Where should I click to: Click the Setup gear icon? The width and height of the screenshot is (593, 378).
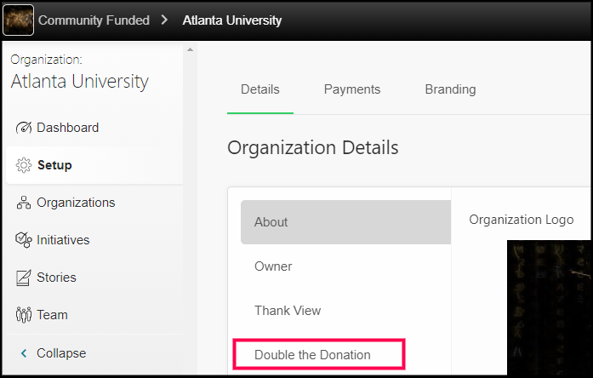[x=24, y=165]
